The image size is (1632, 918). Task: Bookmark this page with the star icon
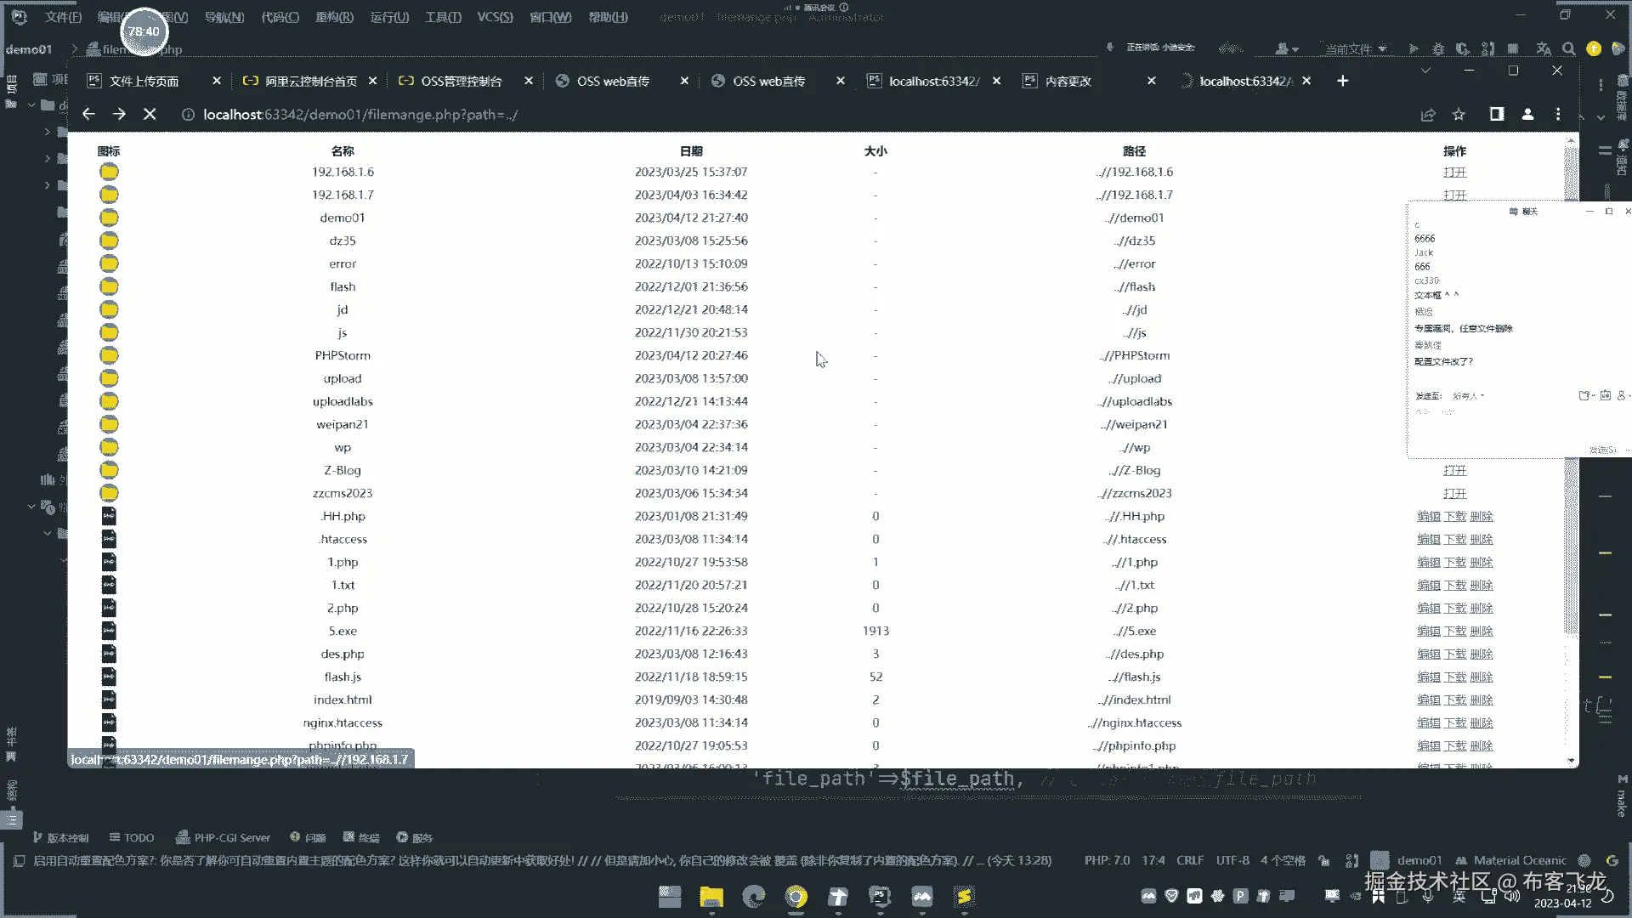point(1459,115)
